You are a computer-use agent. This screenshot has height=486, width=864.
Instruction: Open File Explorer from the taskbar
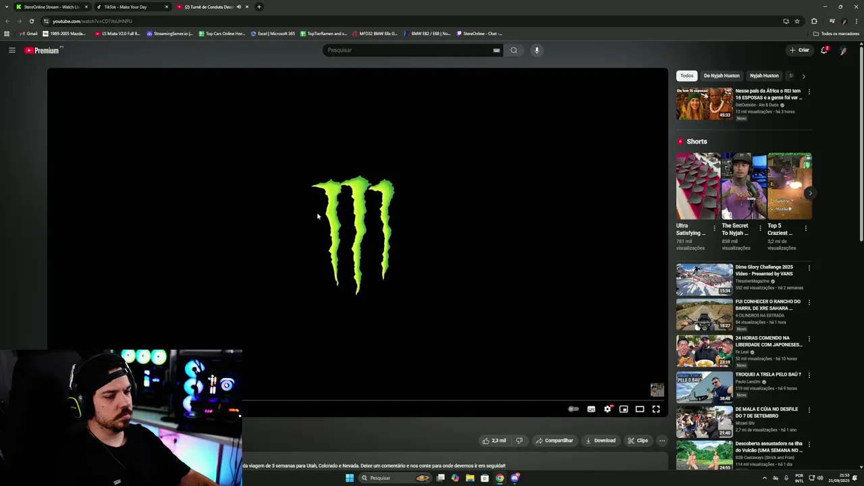(470, 478)
